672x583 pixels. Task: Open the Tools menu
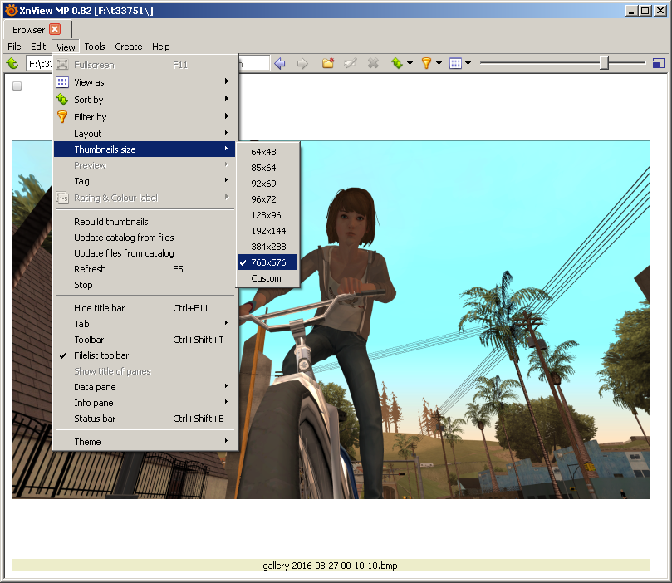(x=95, y=47)
